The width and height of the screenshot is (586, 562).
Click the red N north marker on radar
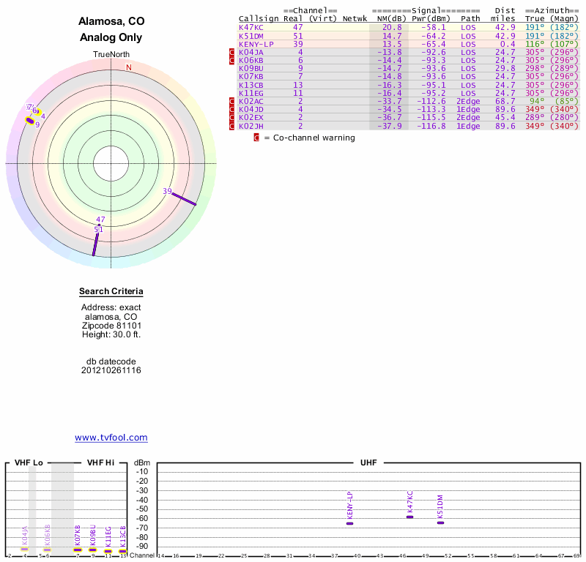click(x=129, y=67)
